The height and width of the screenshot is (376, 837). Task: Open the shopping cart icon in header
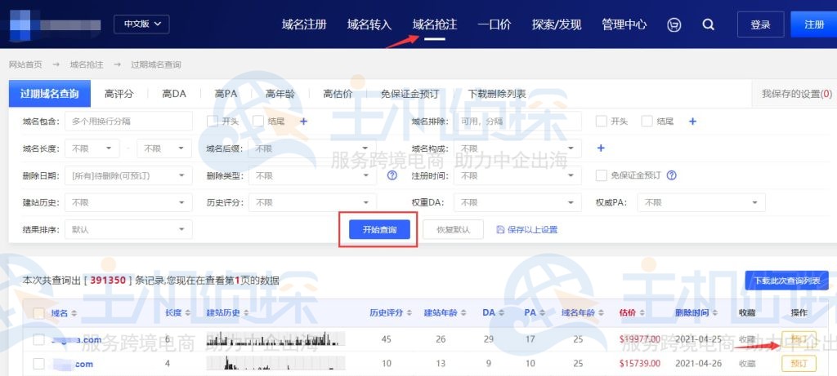click(x=674, y=24)
